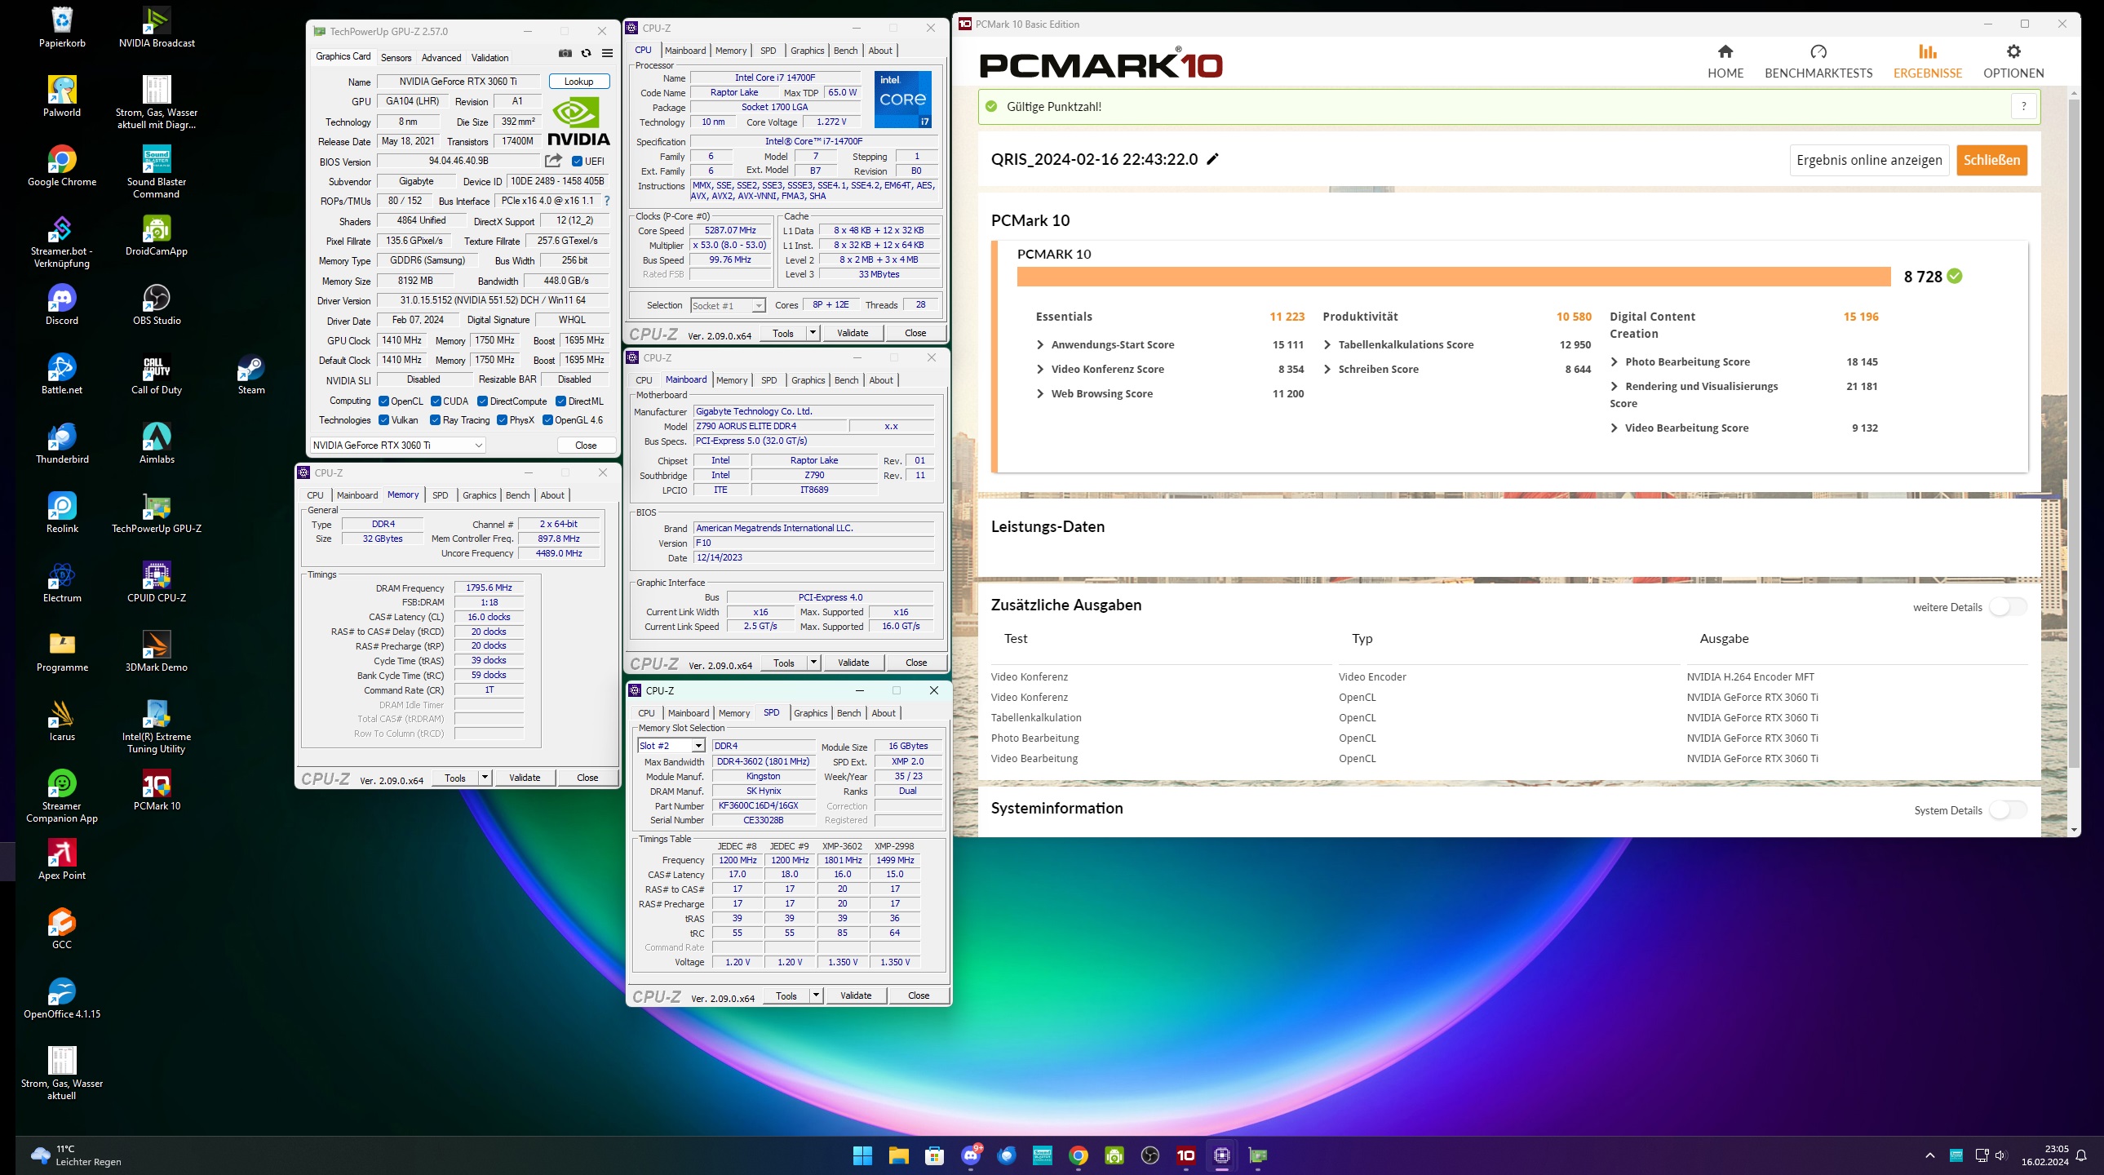The height and width of the screenshot is (1175, 2104).
Task: Toggle OpenCL checkbox in GPU-Z
Action: pyautogui.click(x=384, y=401)
